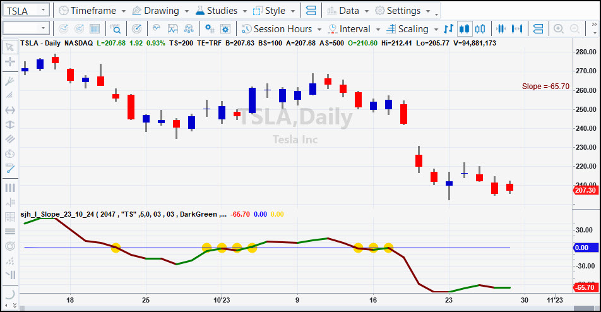The height and width of the screenshot is (312, 601).
Task: Switch to hollow candlestick chart style
Action: [480, 29]
